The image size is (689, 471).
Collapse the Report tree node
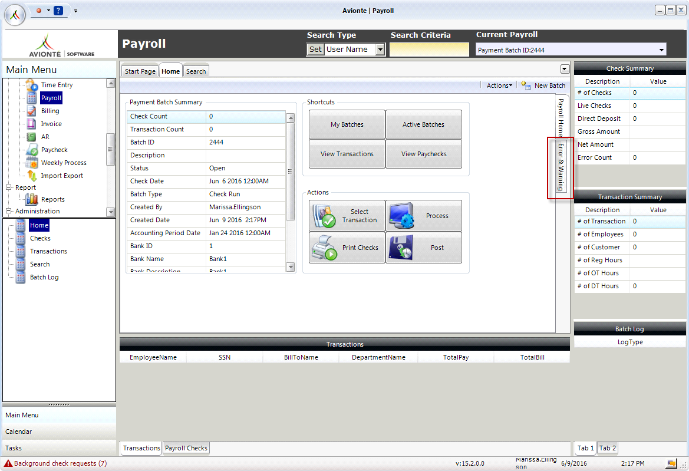(8, 187)
